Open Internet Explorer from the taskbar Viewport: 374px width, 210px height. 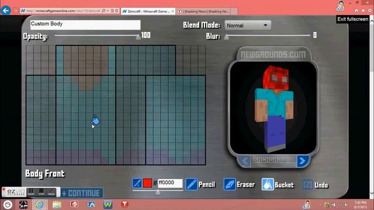(x=40, y=205)
